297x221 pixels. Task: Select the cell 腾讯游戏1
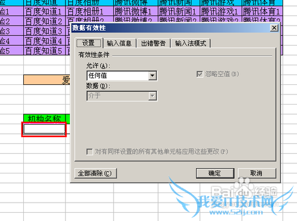point(221,12)
